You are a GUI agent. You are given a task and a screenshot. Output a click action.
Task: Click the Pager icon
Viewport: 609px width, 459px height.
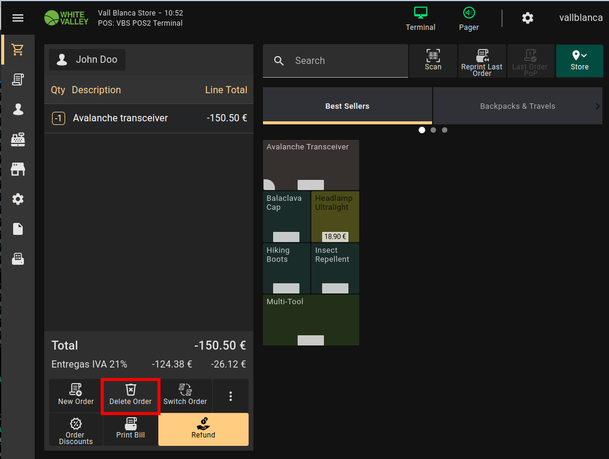point(469,18)
